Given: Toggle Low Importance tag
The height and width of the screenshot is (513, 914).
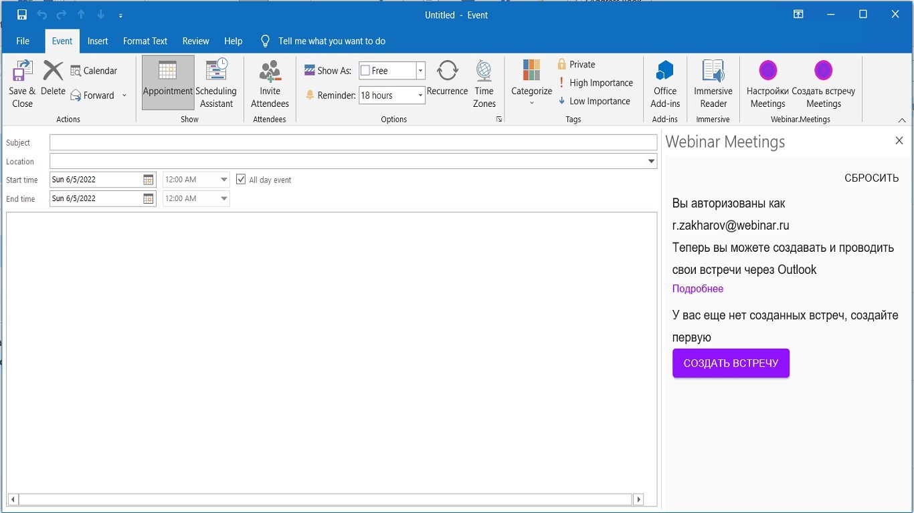Looking at the screenshot, I should click(594, 101).
